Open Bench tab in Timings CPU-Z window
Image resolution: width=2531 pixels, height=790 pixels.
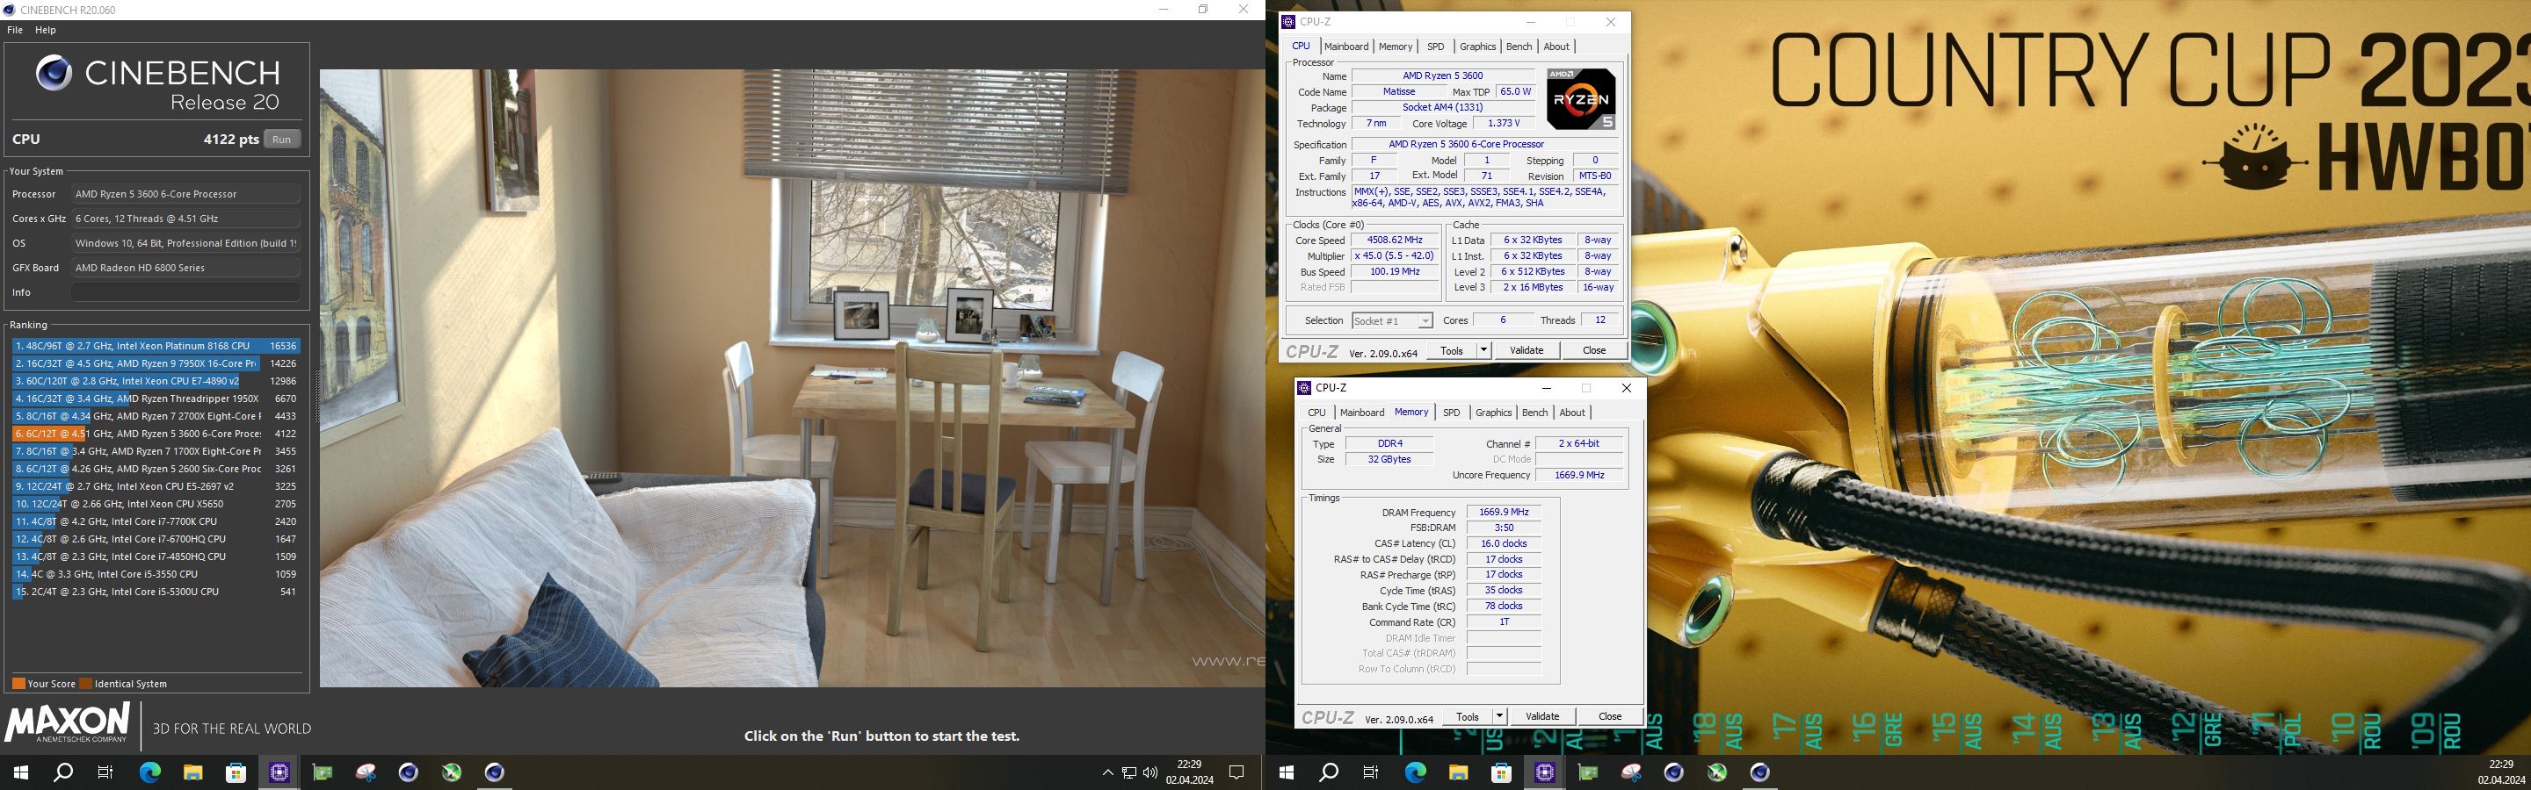click(x=1534, y=413)
